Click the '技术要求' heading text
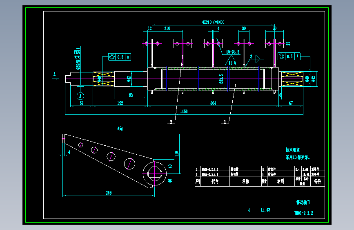The width and height of the screenshot is (354, 230). pos(293,150)
